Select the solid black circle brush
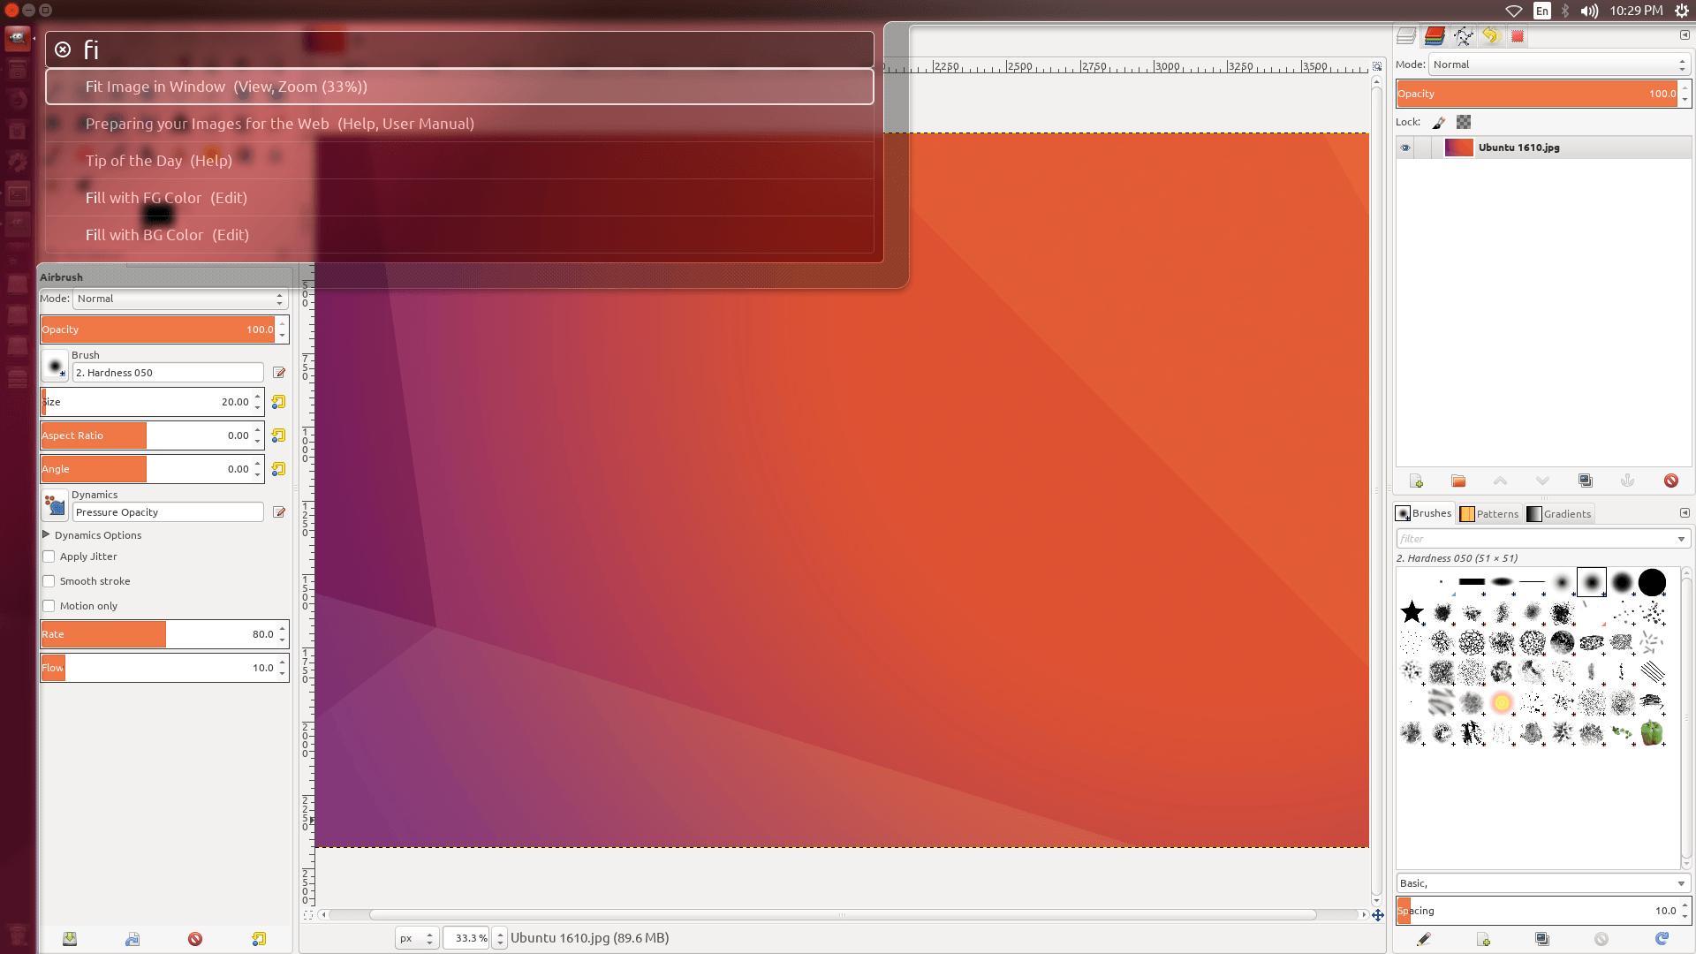1696x954 pixels. point(1652,582)
